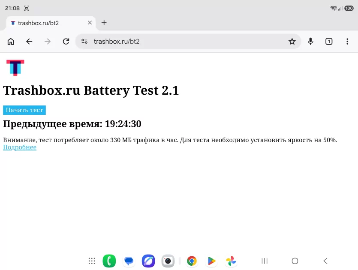This screenshot has height=270, width=358.
Task: Tap the system back navigation button
Action: 325,261
